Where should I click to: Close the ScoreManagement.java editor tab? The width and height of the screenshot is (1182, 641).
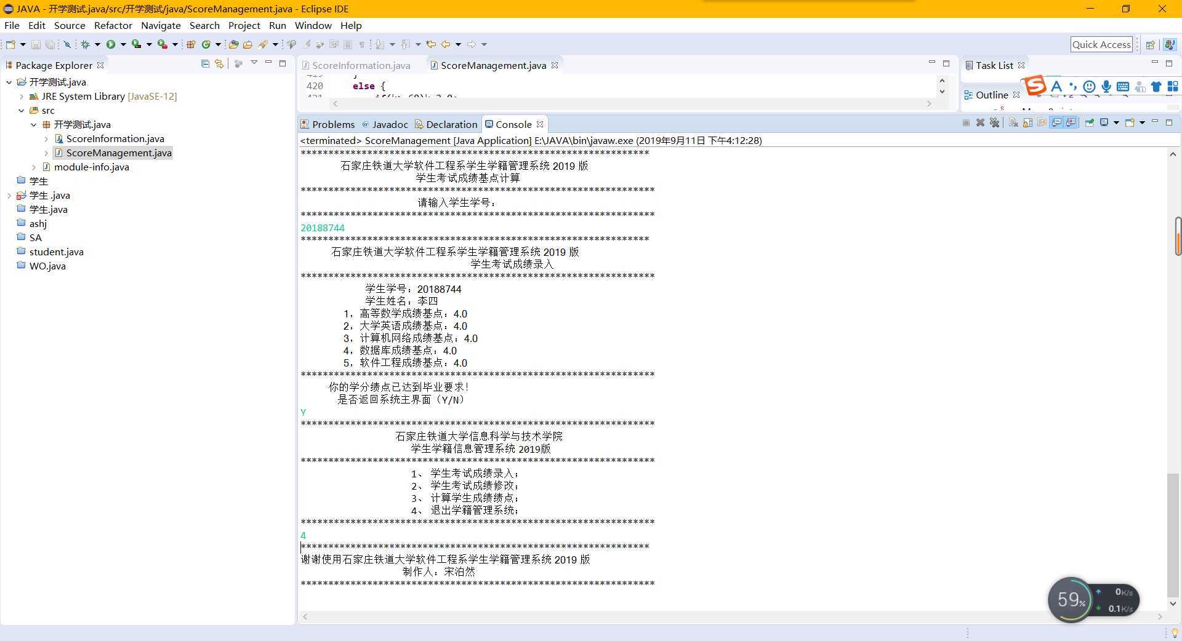pos(555,65)
